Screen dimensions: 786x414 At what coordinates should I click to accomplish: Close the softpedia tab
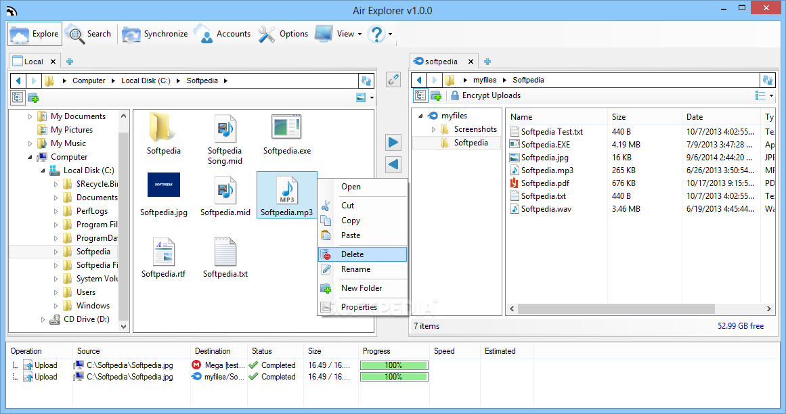click(x=471, y=62)
